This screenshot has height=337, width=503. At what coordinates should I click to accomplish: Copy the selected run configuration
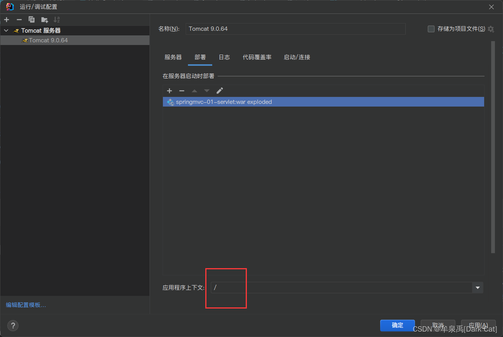tap(32, 20)
